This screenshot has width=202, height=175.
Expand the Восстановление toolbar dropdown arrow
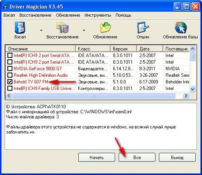(84, 30)
